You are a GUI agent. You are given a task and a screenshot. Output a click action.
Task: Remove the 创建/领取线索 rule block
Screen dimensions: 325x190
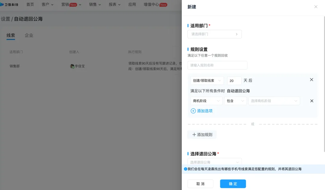311,80
